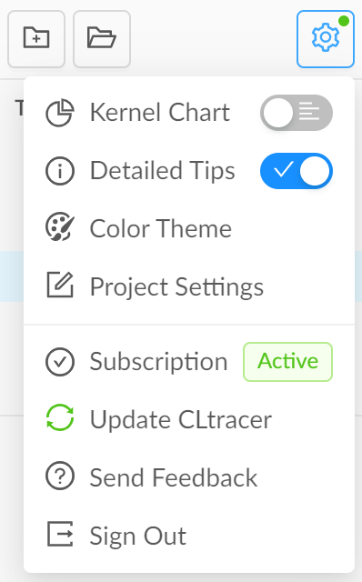Viewport: 362px width, 582px height.
Task: Select Send Feedback text label
Action: (x=174, y=477)
